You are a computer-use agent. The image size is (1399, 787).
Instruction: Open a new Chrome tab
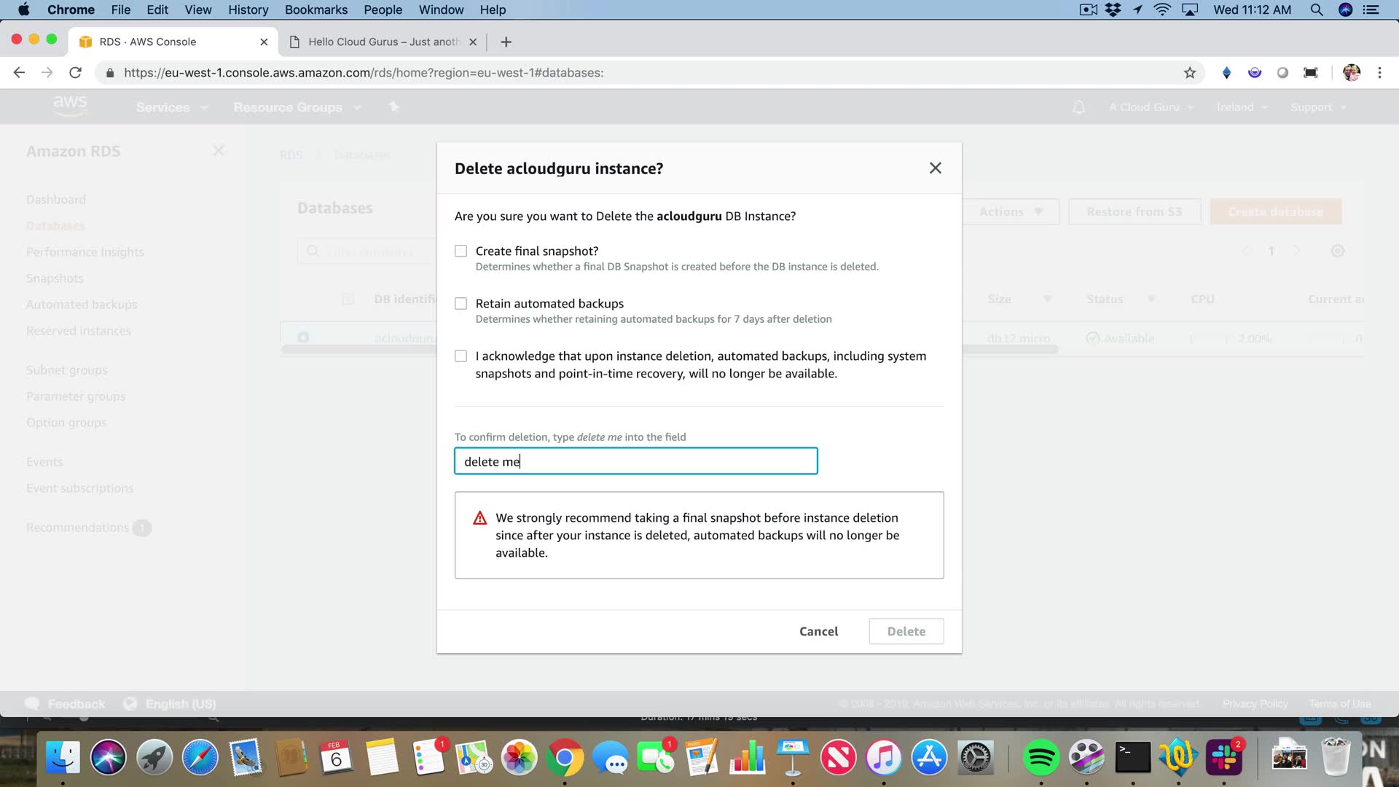pyautogui.click(x=506, y=42)
